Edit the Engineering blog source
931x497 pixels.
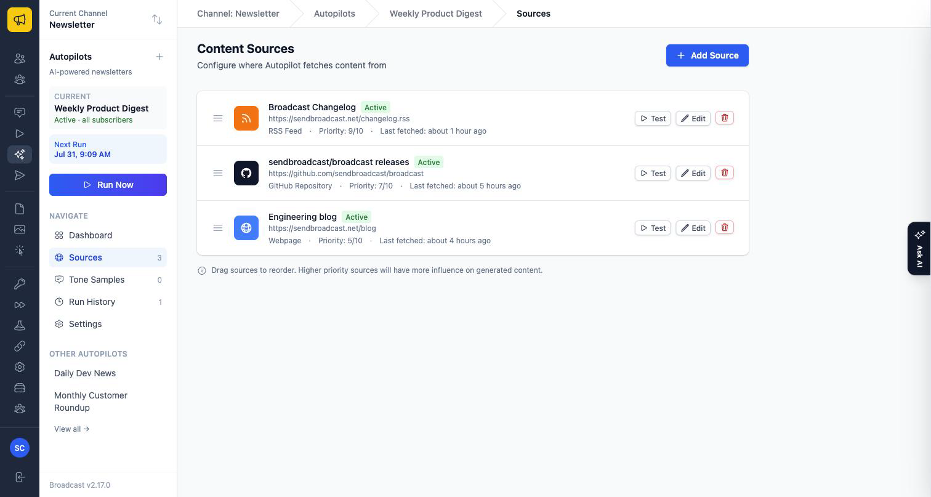point(693,228)
